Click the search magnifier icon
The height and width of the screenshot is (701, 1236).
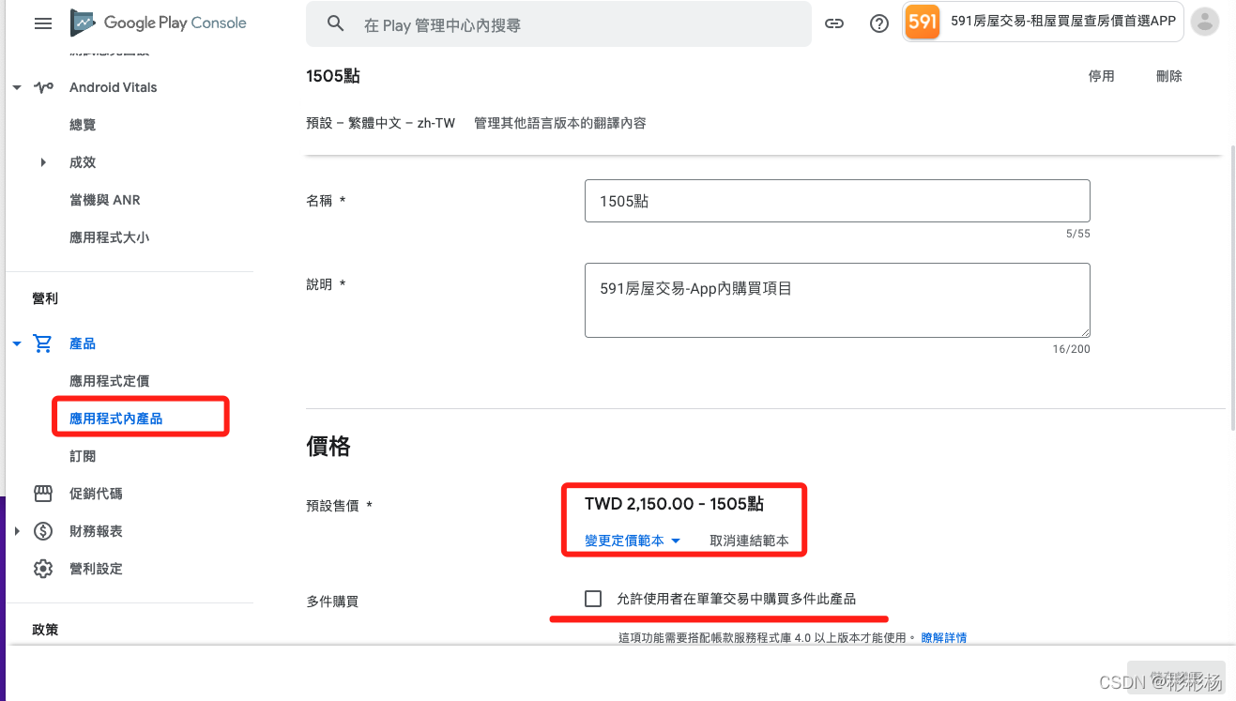coord(336,24)
